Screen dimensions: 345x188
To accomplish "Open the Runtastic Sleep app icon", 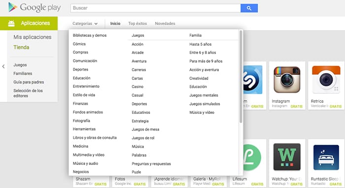I will [x=326, y=158].
